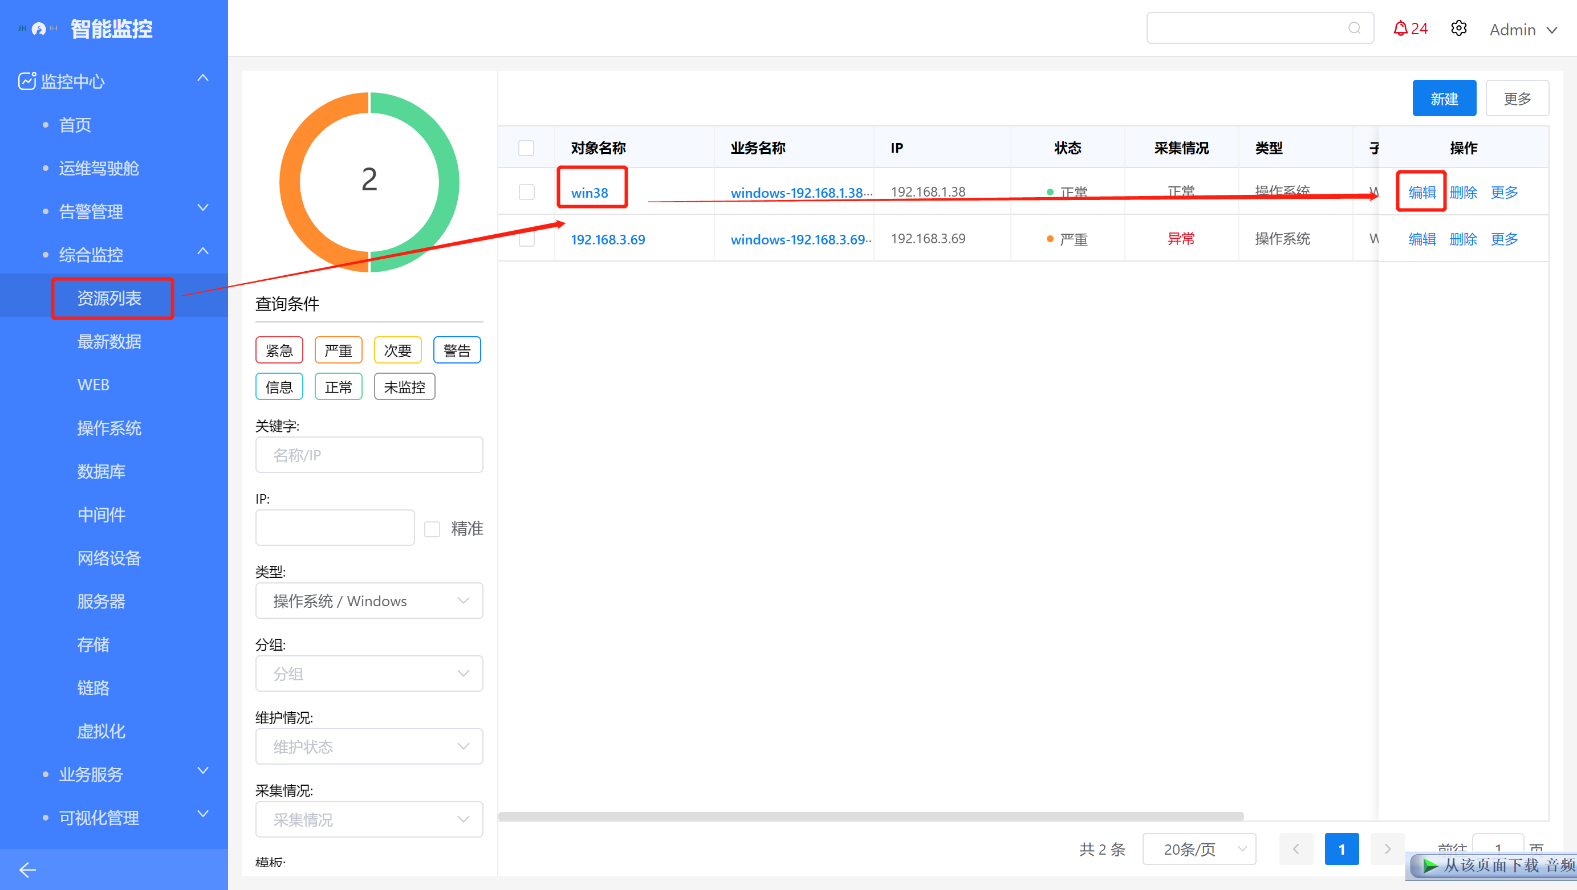1577x890 pixels.
Task: Open 运维驾驶舱 in the sidebar
Action: pos(99,168)
